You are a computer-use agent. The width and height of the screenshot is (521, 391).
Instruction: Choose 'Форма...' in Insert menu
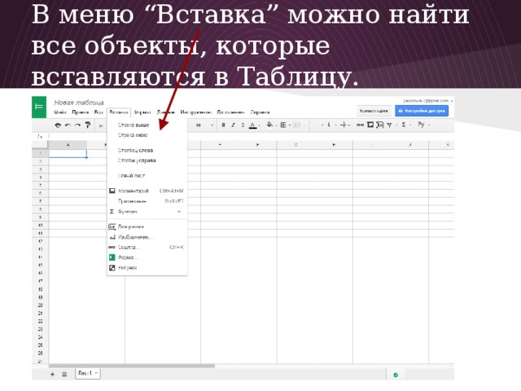click(x=147, y=257)
